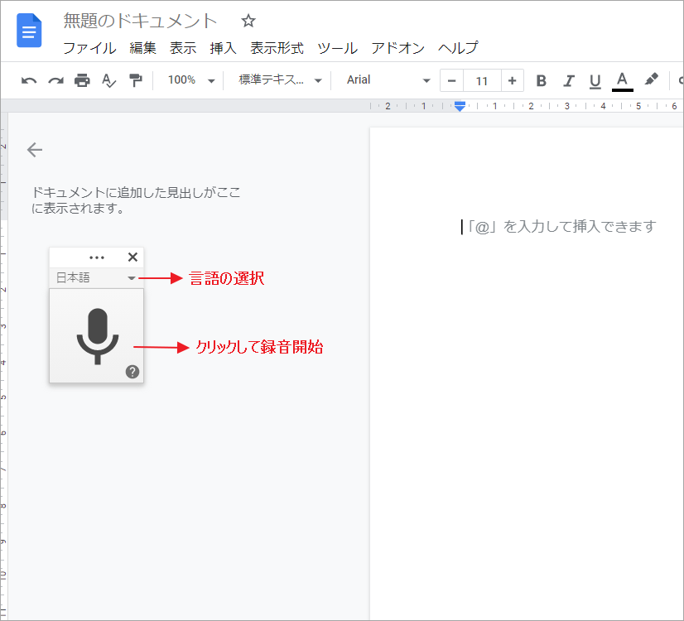The image size is (684, 621).
Task: Click the undo arrow icon
Action: point(29,80)
